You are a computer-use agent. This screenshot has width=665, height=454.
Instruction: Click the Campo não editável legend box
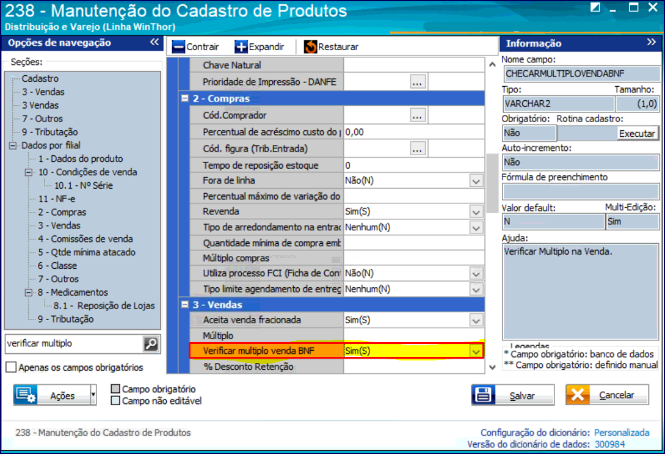[x=115, y=401]
